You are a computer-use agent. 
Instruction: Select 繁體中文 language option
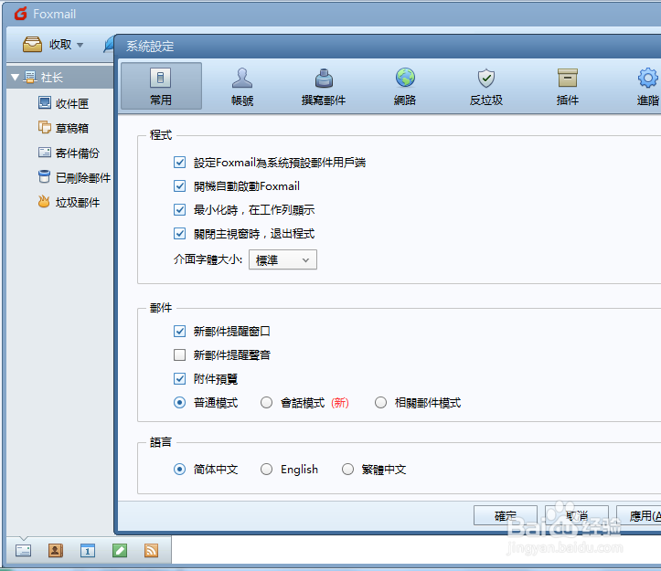tap(347, 469)
